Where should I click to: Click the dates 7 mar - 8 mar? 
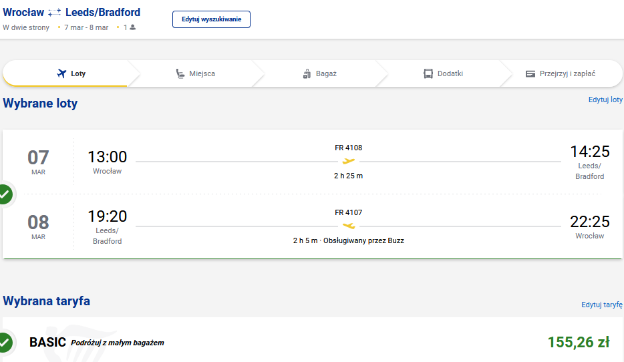[x=86, y=27]
